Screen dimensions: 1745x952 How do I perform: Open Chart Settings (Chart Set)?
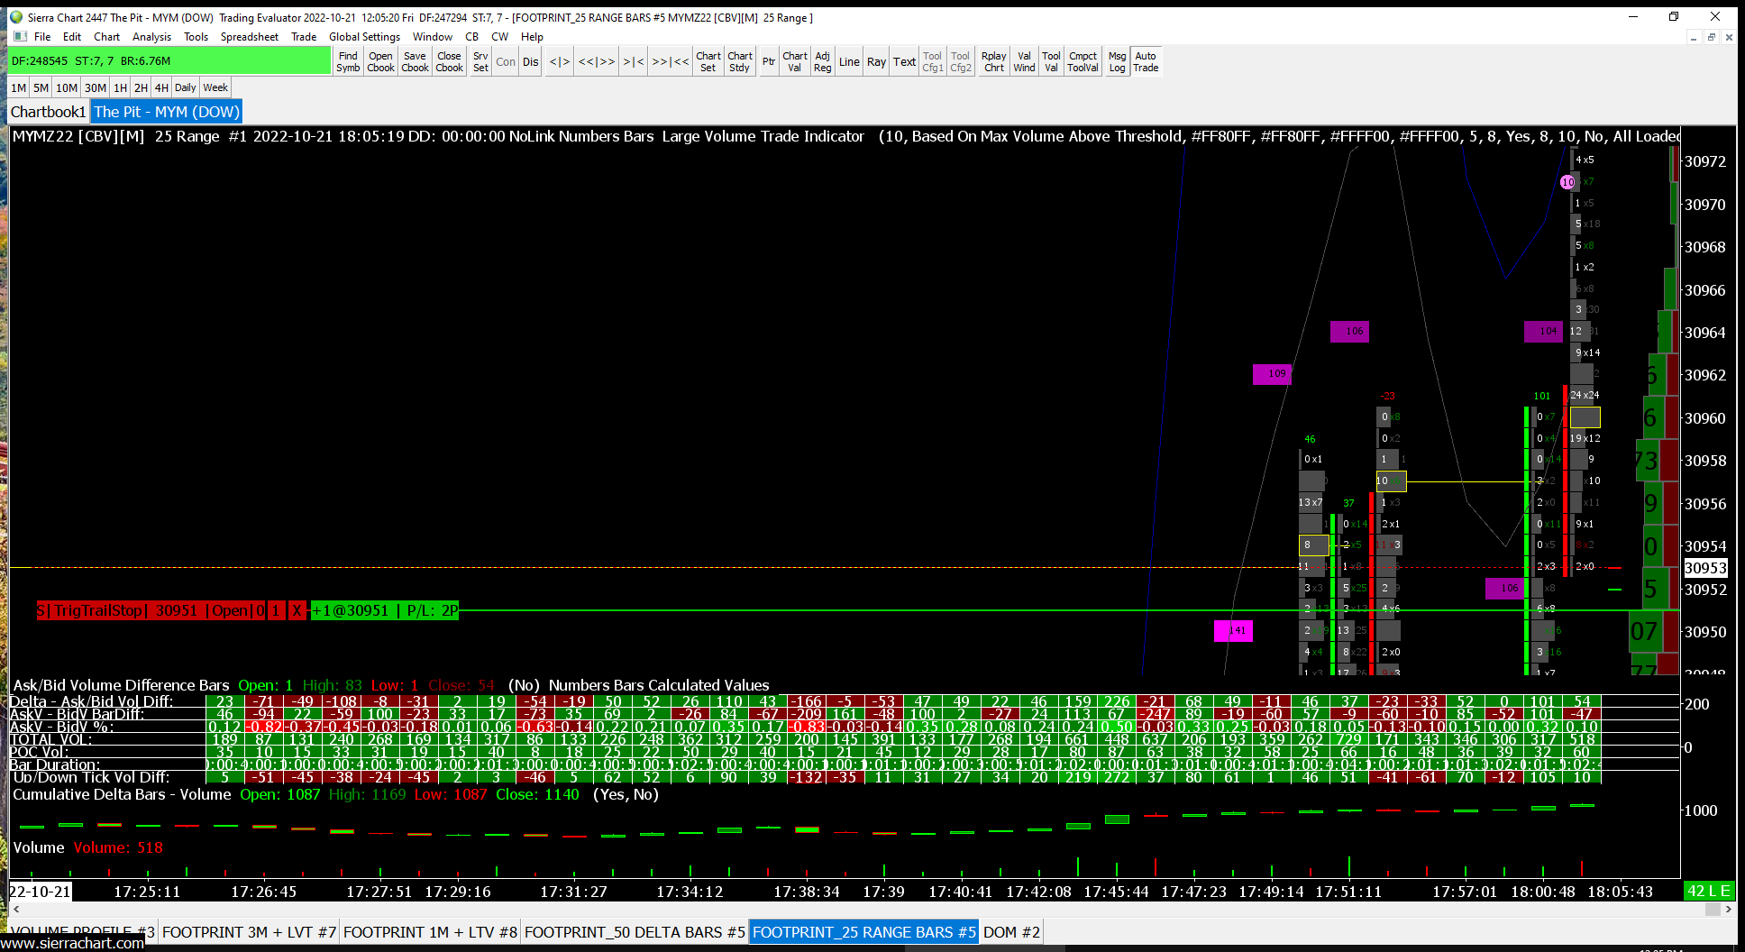(708, 61)
